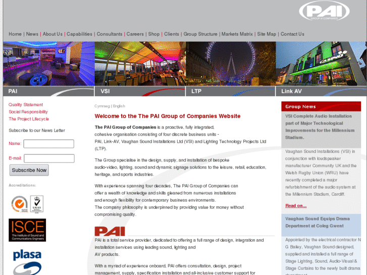
Task: View the Careers page
Action: 135,34
